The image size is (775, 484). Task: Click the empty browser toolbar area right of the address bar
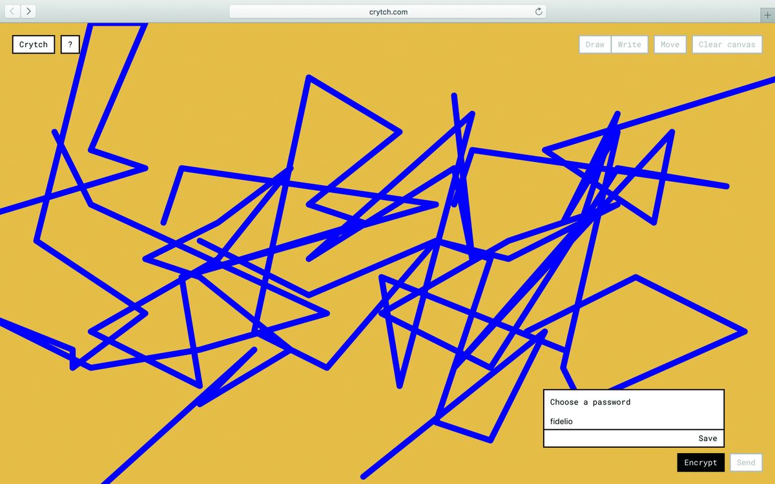pyautogui.click(x=646, y=12)
